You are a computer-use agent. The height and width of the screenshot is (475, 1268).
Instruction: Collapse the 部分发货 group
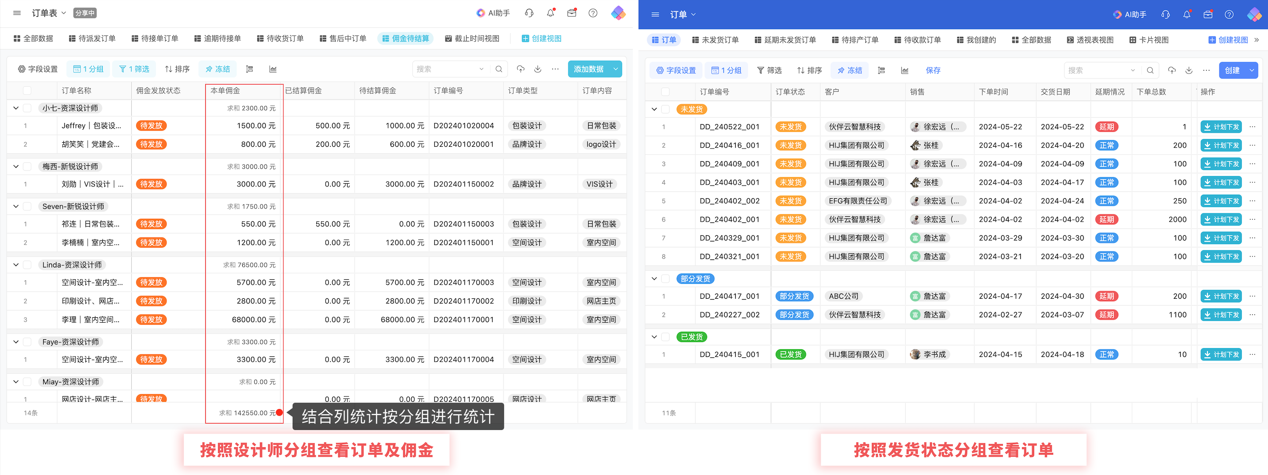click(654, 278)
